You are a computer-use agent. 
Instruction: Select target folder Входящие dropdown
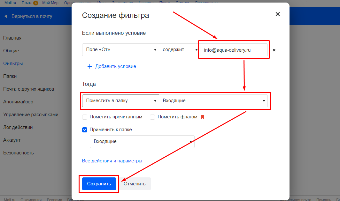213,100
